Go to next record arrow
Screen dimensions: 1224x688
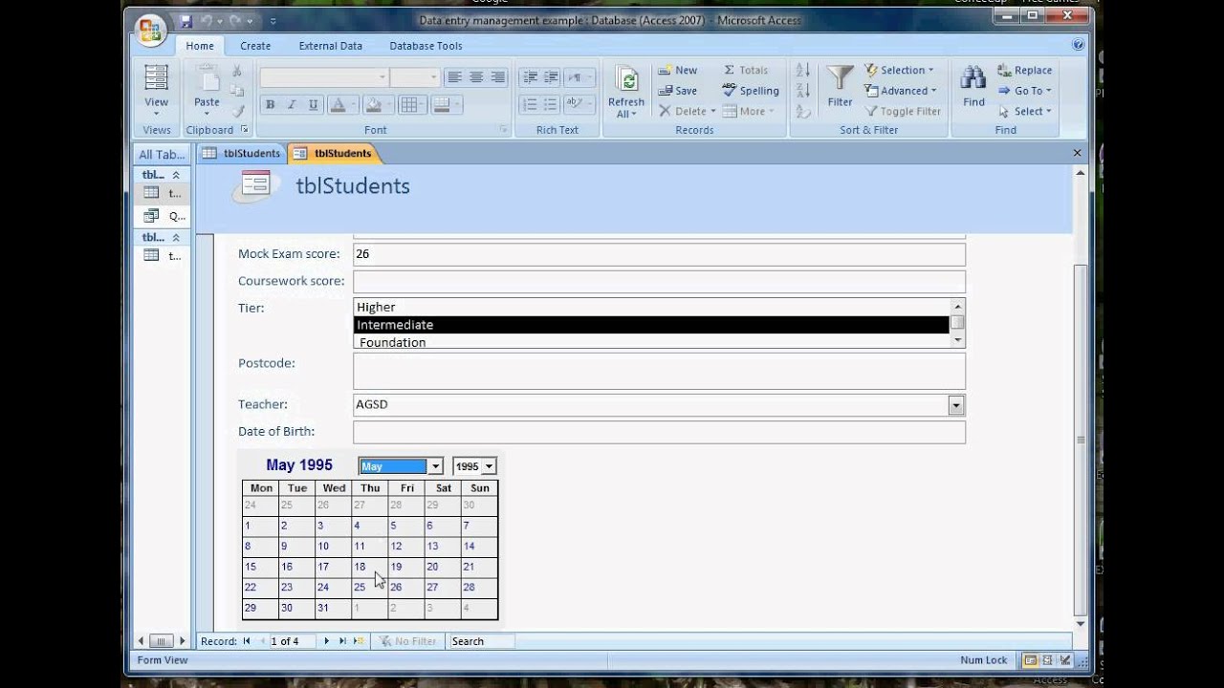(326, 641)
